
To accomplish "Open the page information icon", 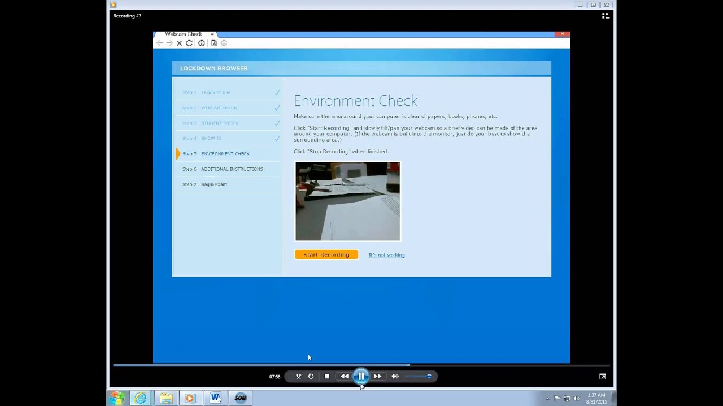I will point(202,43).
